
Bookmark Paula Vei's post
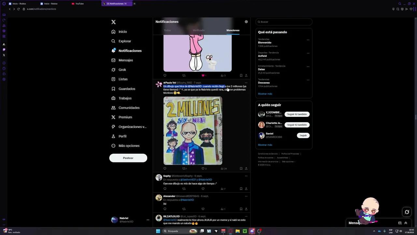pos(241,168)
